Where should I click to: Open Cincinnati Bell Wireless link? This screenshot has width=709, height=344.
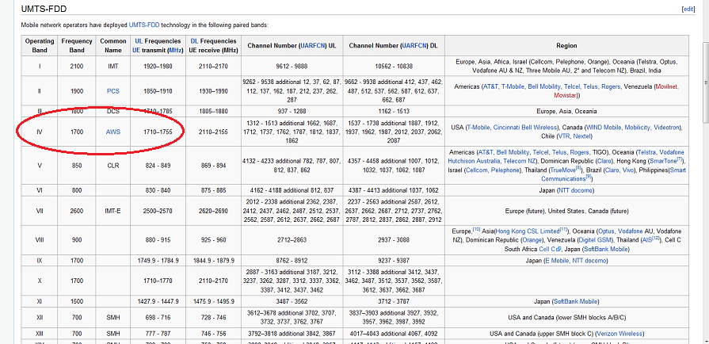524,128
